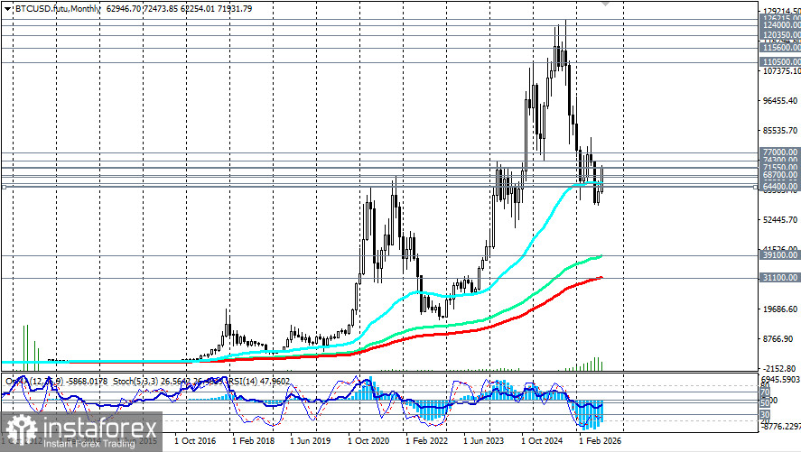Image resolution: width=801 pixels, height=452 pixels.
Task: Grab the left handle of the 64400 line
Action: tap(4, 188)
